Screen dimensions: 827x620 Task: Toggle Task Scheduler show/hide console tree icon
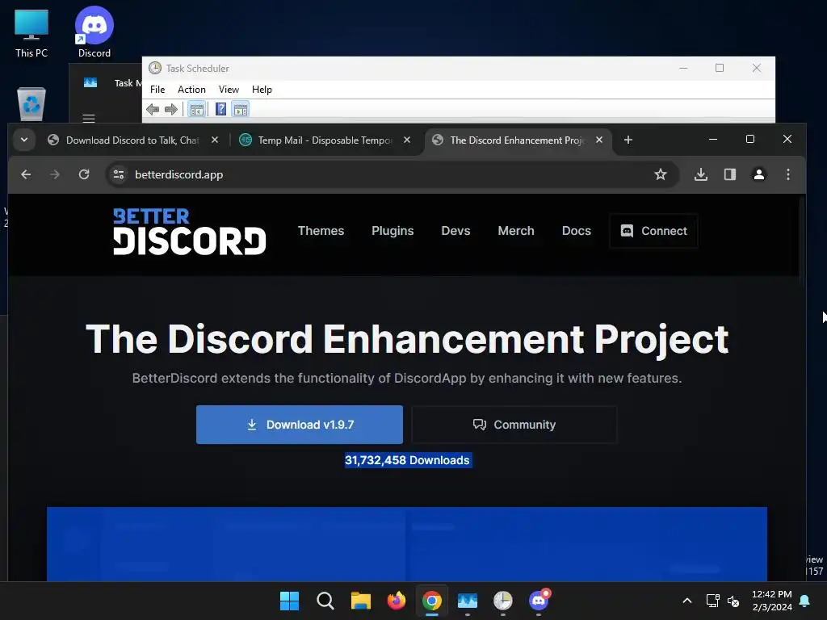coord(197,110)
